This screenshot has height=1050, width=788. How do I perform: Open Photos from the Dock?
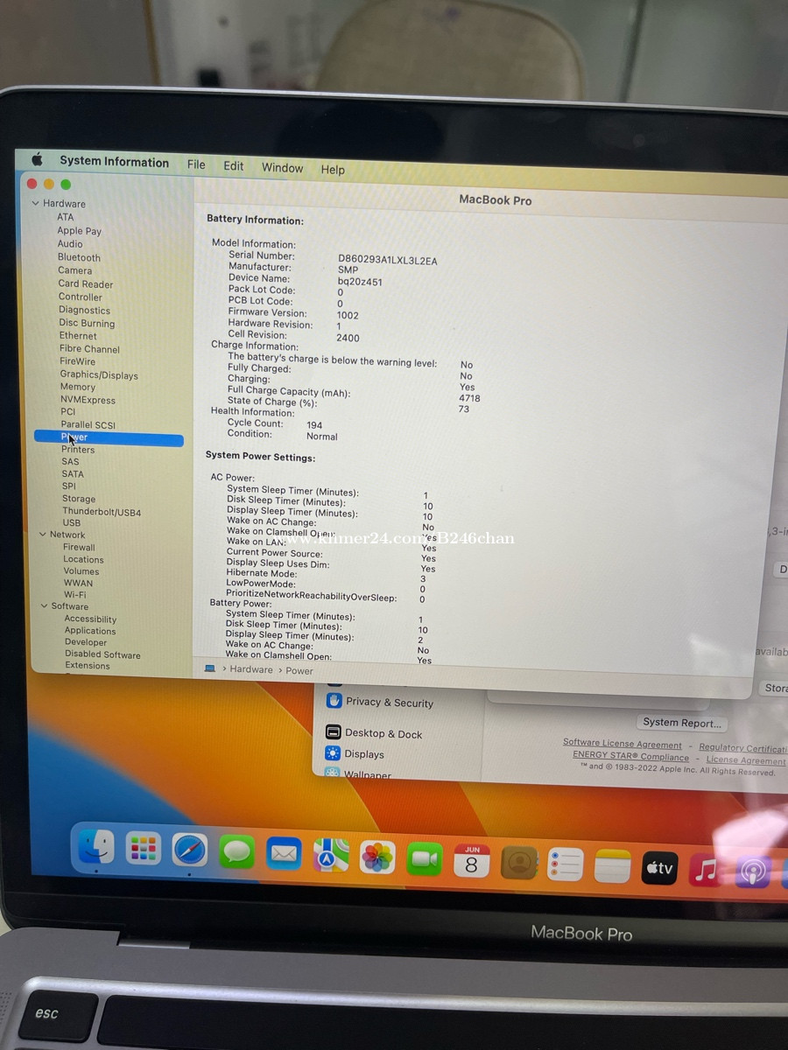point(377,857)
